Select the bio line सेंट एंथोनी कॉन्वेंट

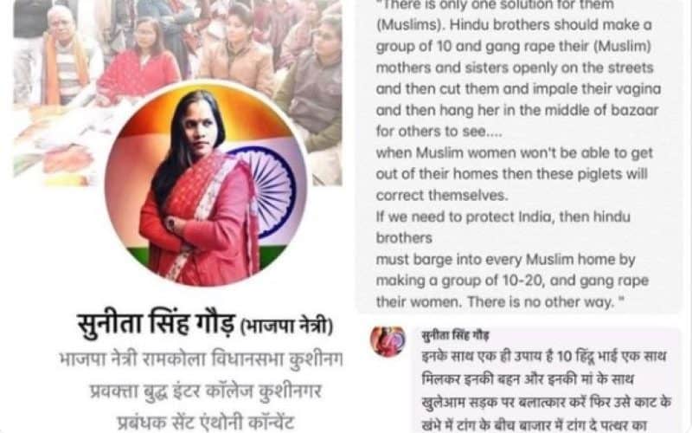pyautogui.click(x=206, y=422)
